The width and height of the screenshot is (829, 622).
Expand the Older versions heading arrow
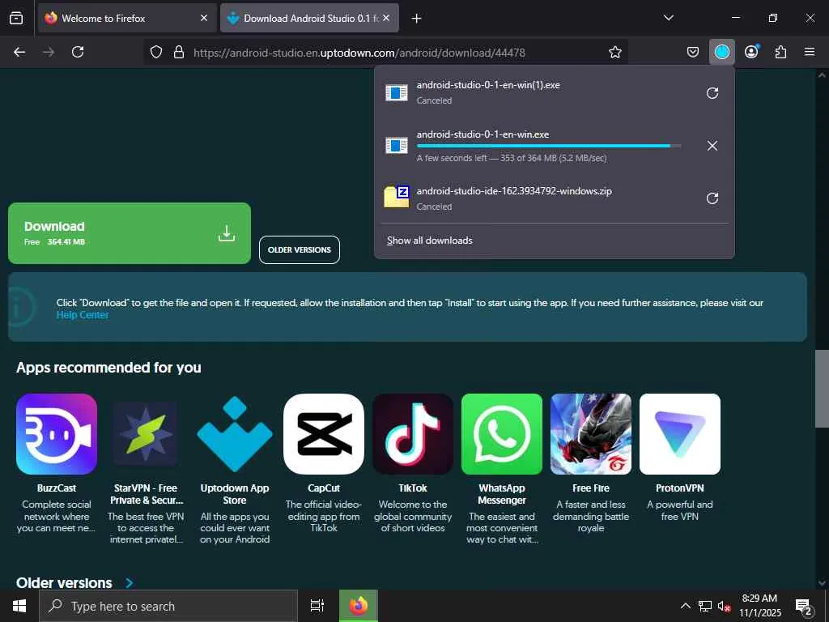129,583
